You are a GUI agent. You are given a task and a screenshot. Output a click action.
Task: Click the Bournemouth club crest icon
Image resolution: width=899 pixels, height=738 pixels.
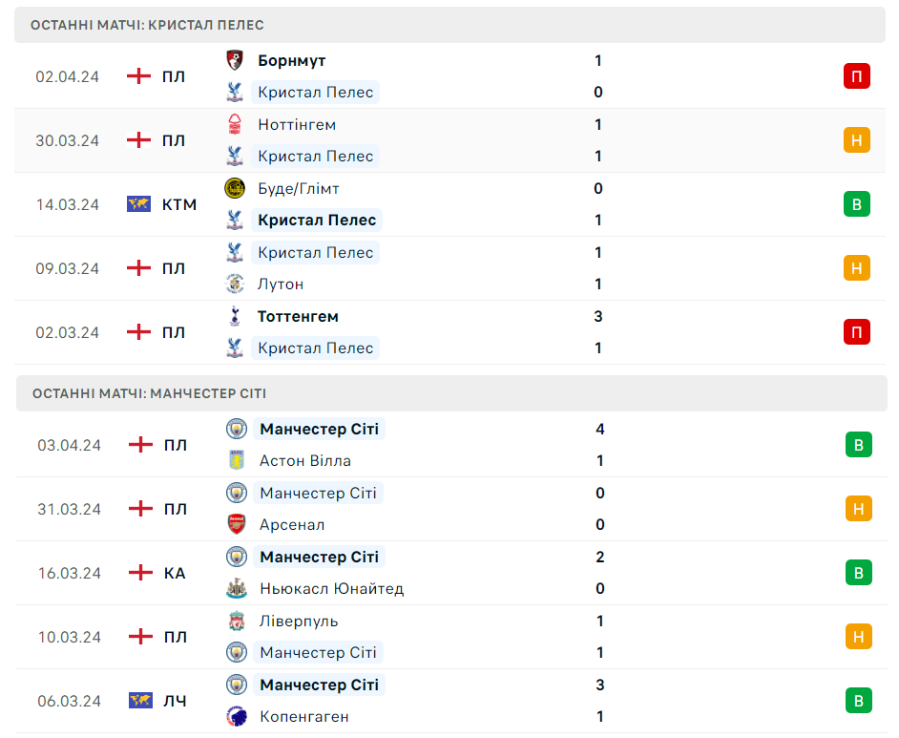[234, 60]
